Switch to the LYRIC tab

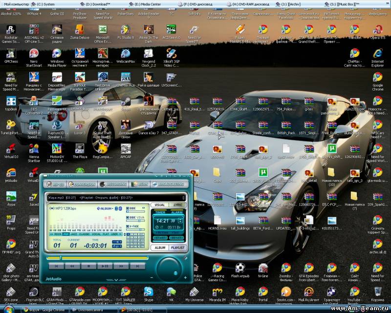(x=177, y=205)
